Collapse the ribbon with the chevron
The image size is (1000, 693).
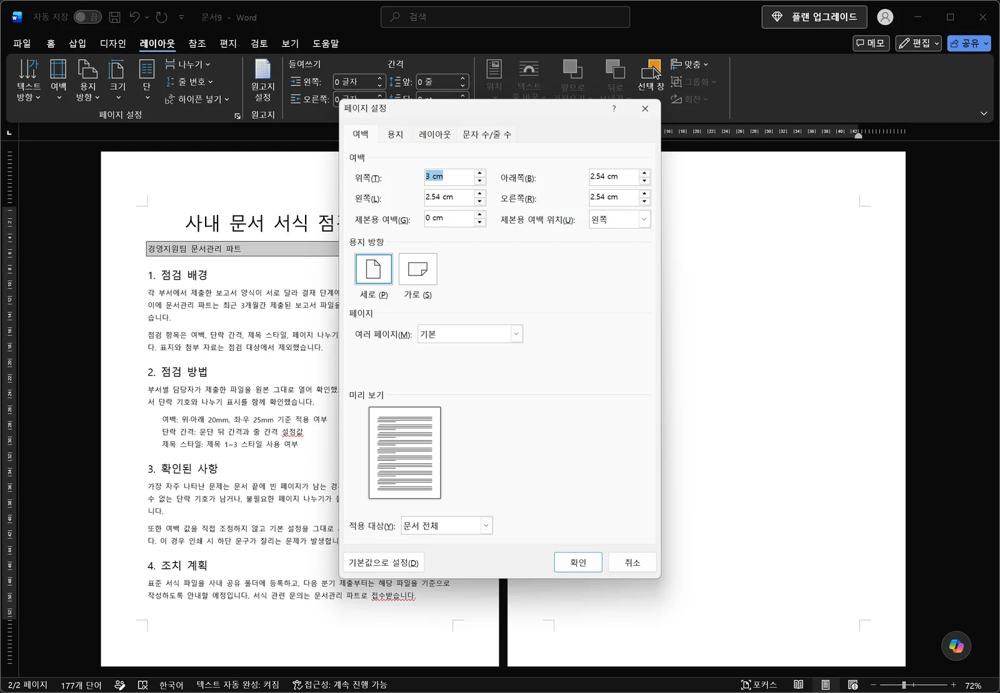pyautogui.click(x=984, y=114)
